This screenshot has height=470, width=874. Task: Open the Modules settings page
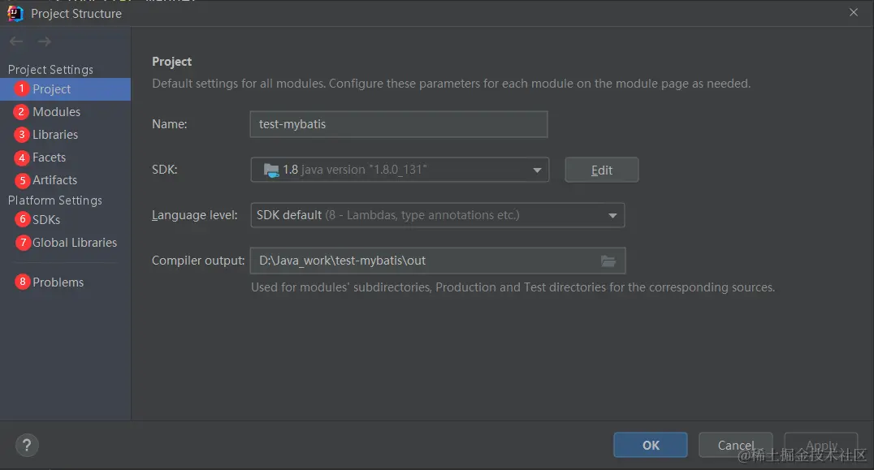[56, 112]
